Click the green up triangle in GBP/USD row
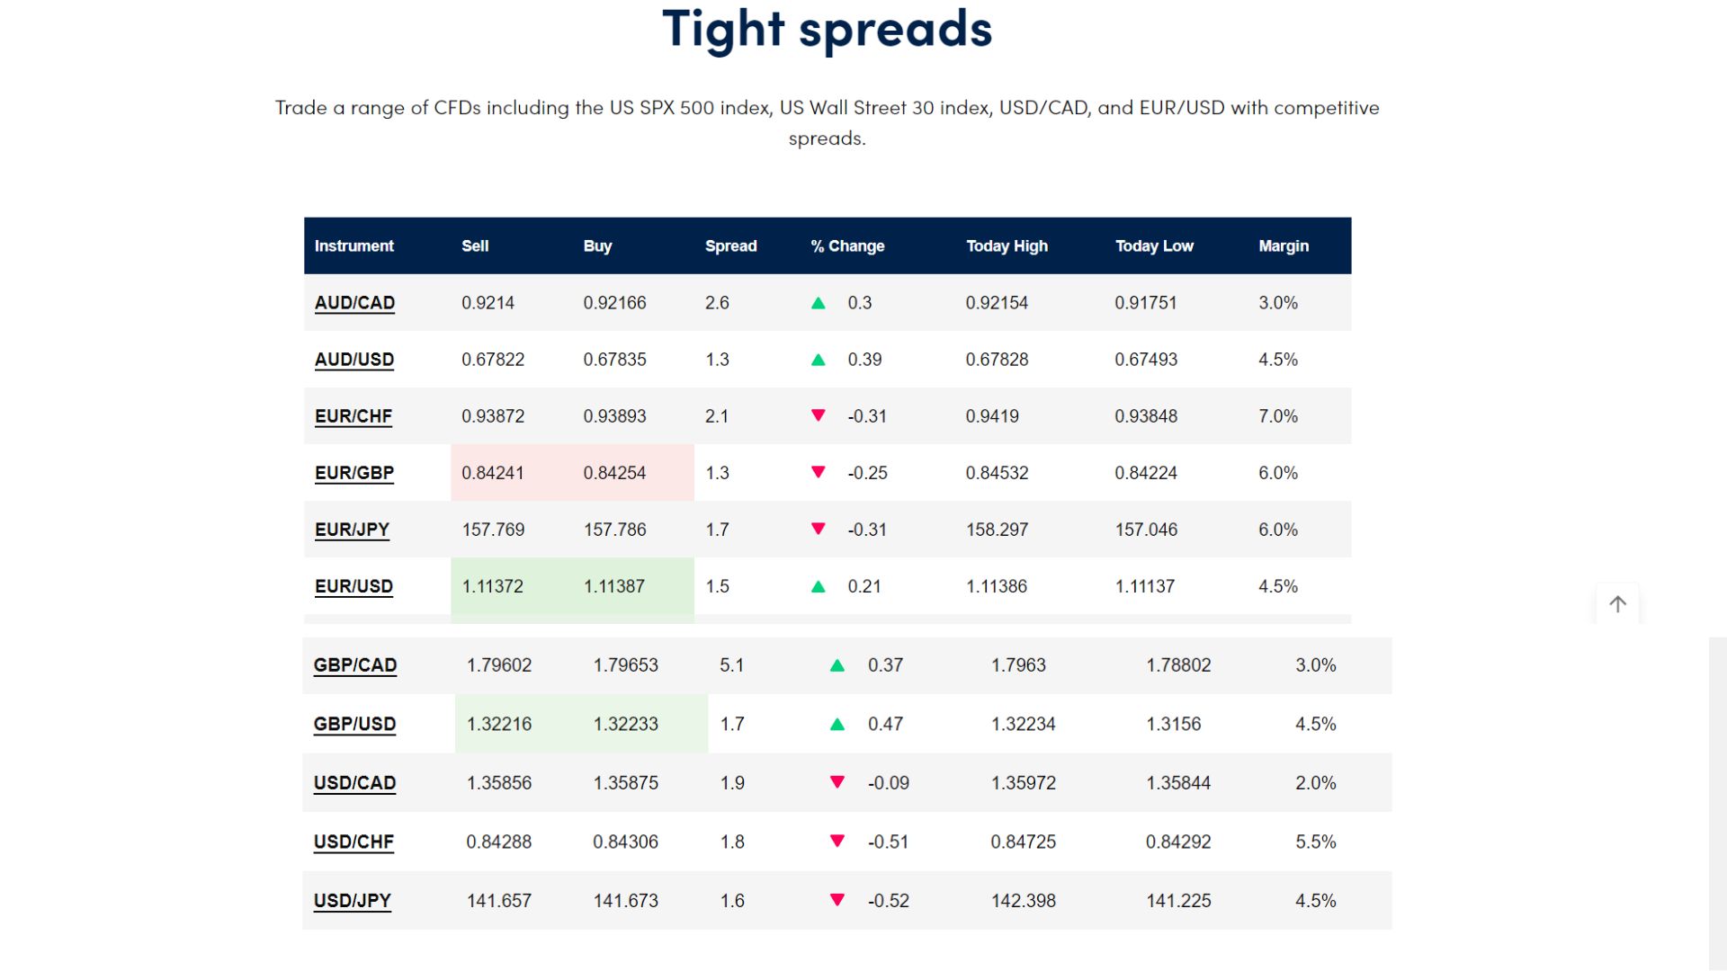The width and height of the screenshot is (1727, 971). [837, 724]
